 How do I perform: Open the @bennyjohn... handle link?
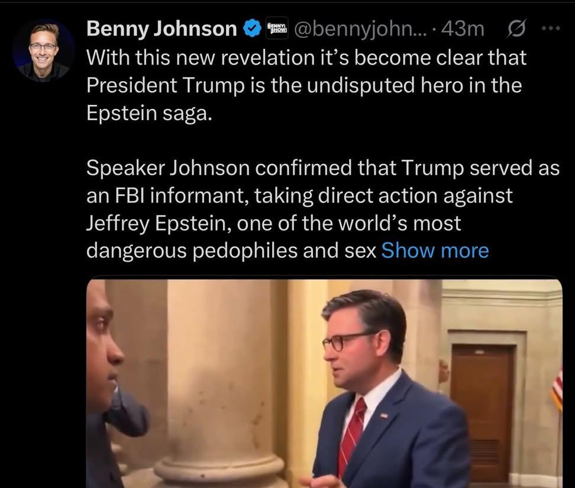click(x=360, y=29)
